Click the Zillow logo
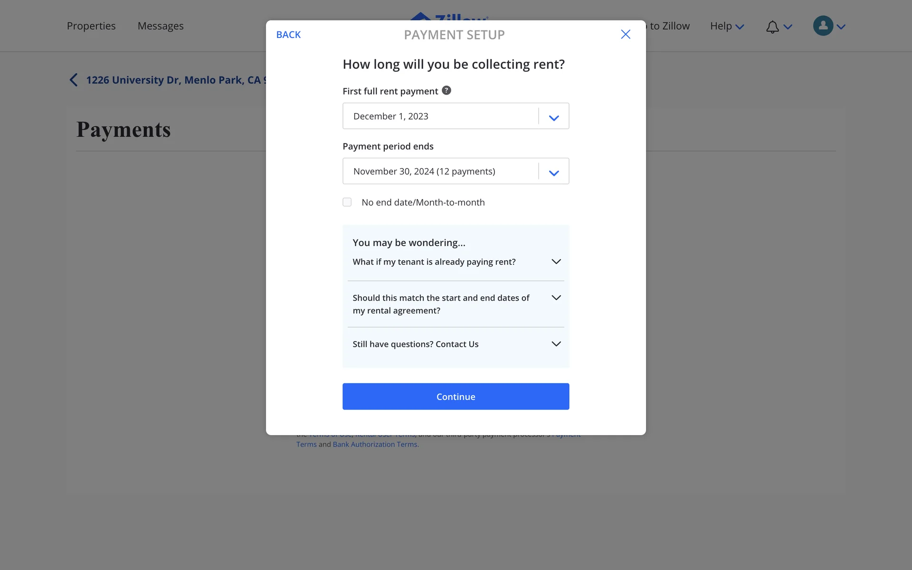 pyautogui.click(x=448, y=17)
